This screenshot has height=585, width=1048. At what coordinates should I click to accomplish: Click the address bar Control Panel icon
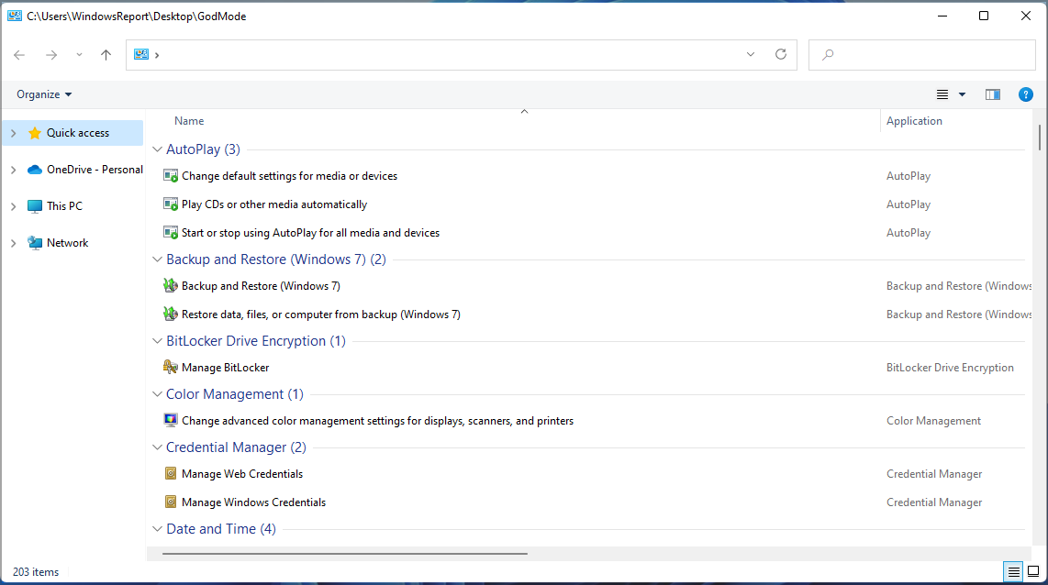[141, 55]
